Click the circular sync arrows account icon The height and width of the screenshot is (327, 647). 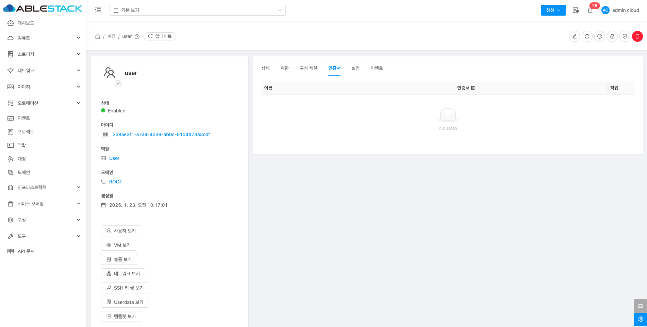587,36
